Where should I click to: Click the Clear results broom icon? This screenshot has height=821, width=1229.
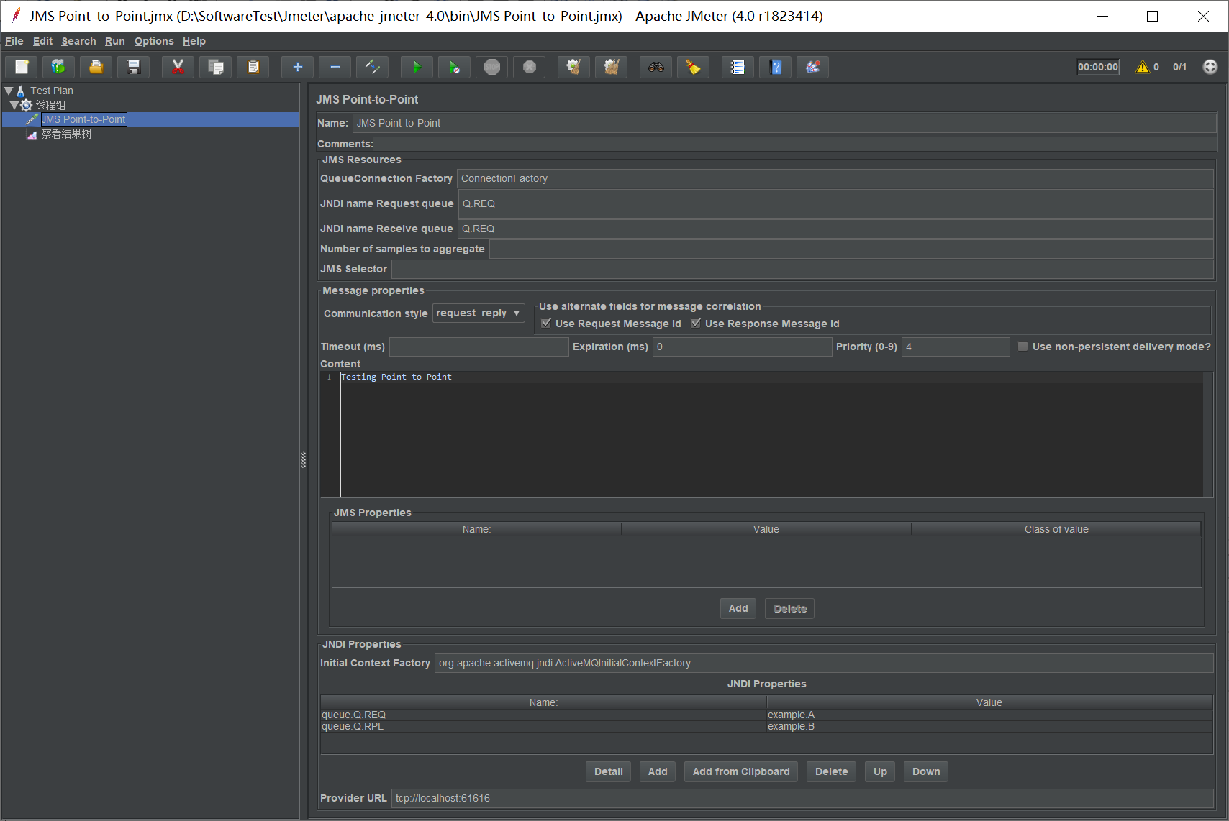click(573, 67)
